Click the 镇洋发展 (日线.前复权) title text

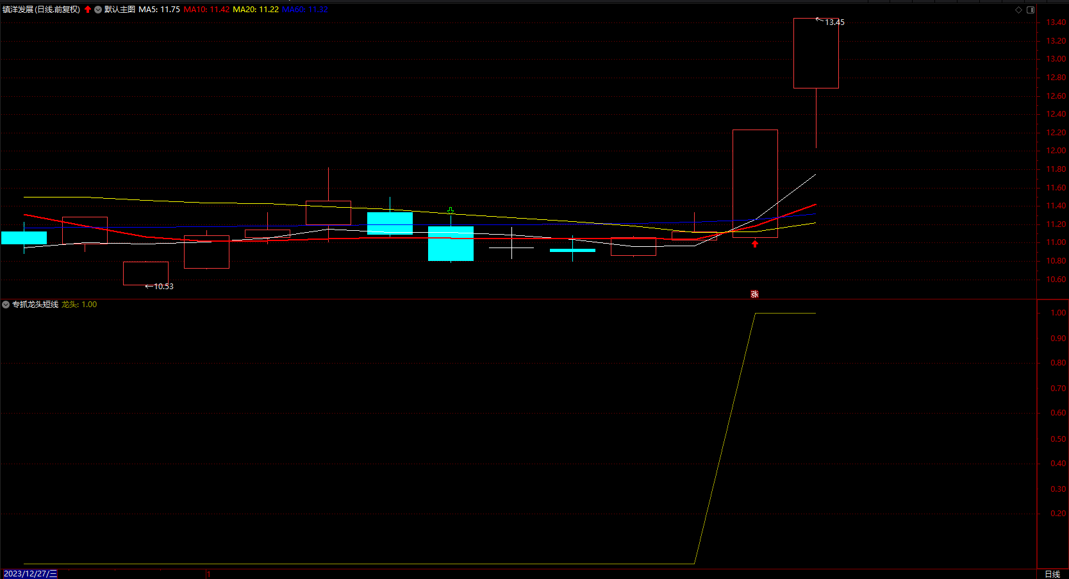42,10
